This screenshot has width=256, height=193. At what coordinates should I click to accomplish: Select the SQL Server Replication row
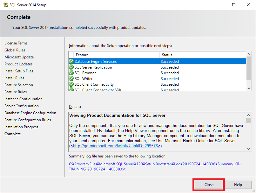158,67
